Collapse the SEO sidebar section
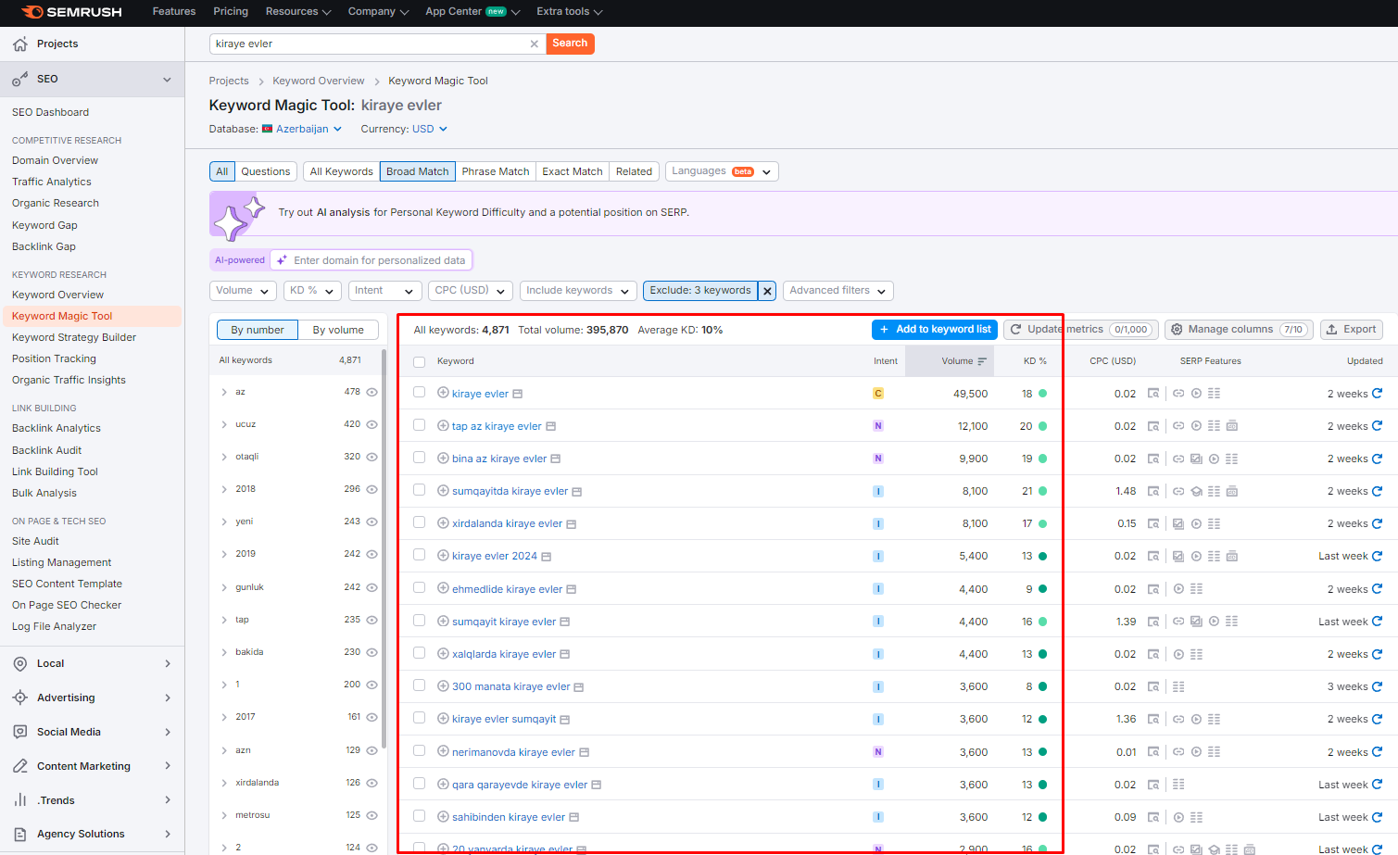This screenshot has width=1398, height=855. tap(167, 80)
